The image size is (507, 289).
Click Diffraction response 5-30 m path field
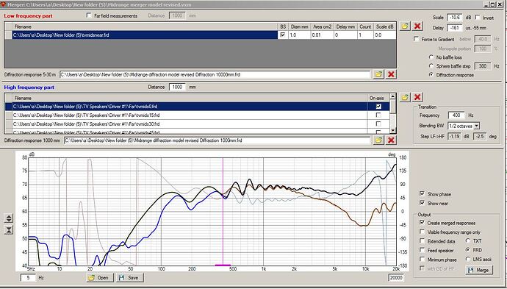[x=215, y=74]
